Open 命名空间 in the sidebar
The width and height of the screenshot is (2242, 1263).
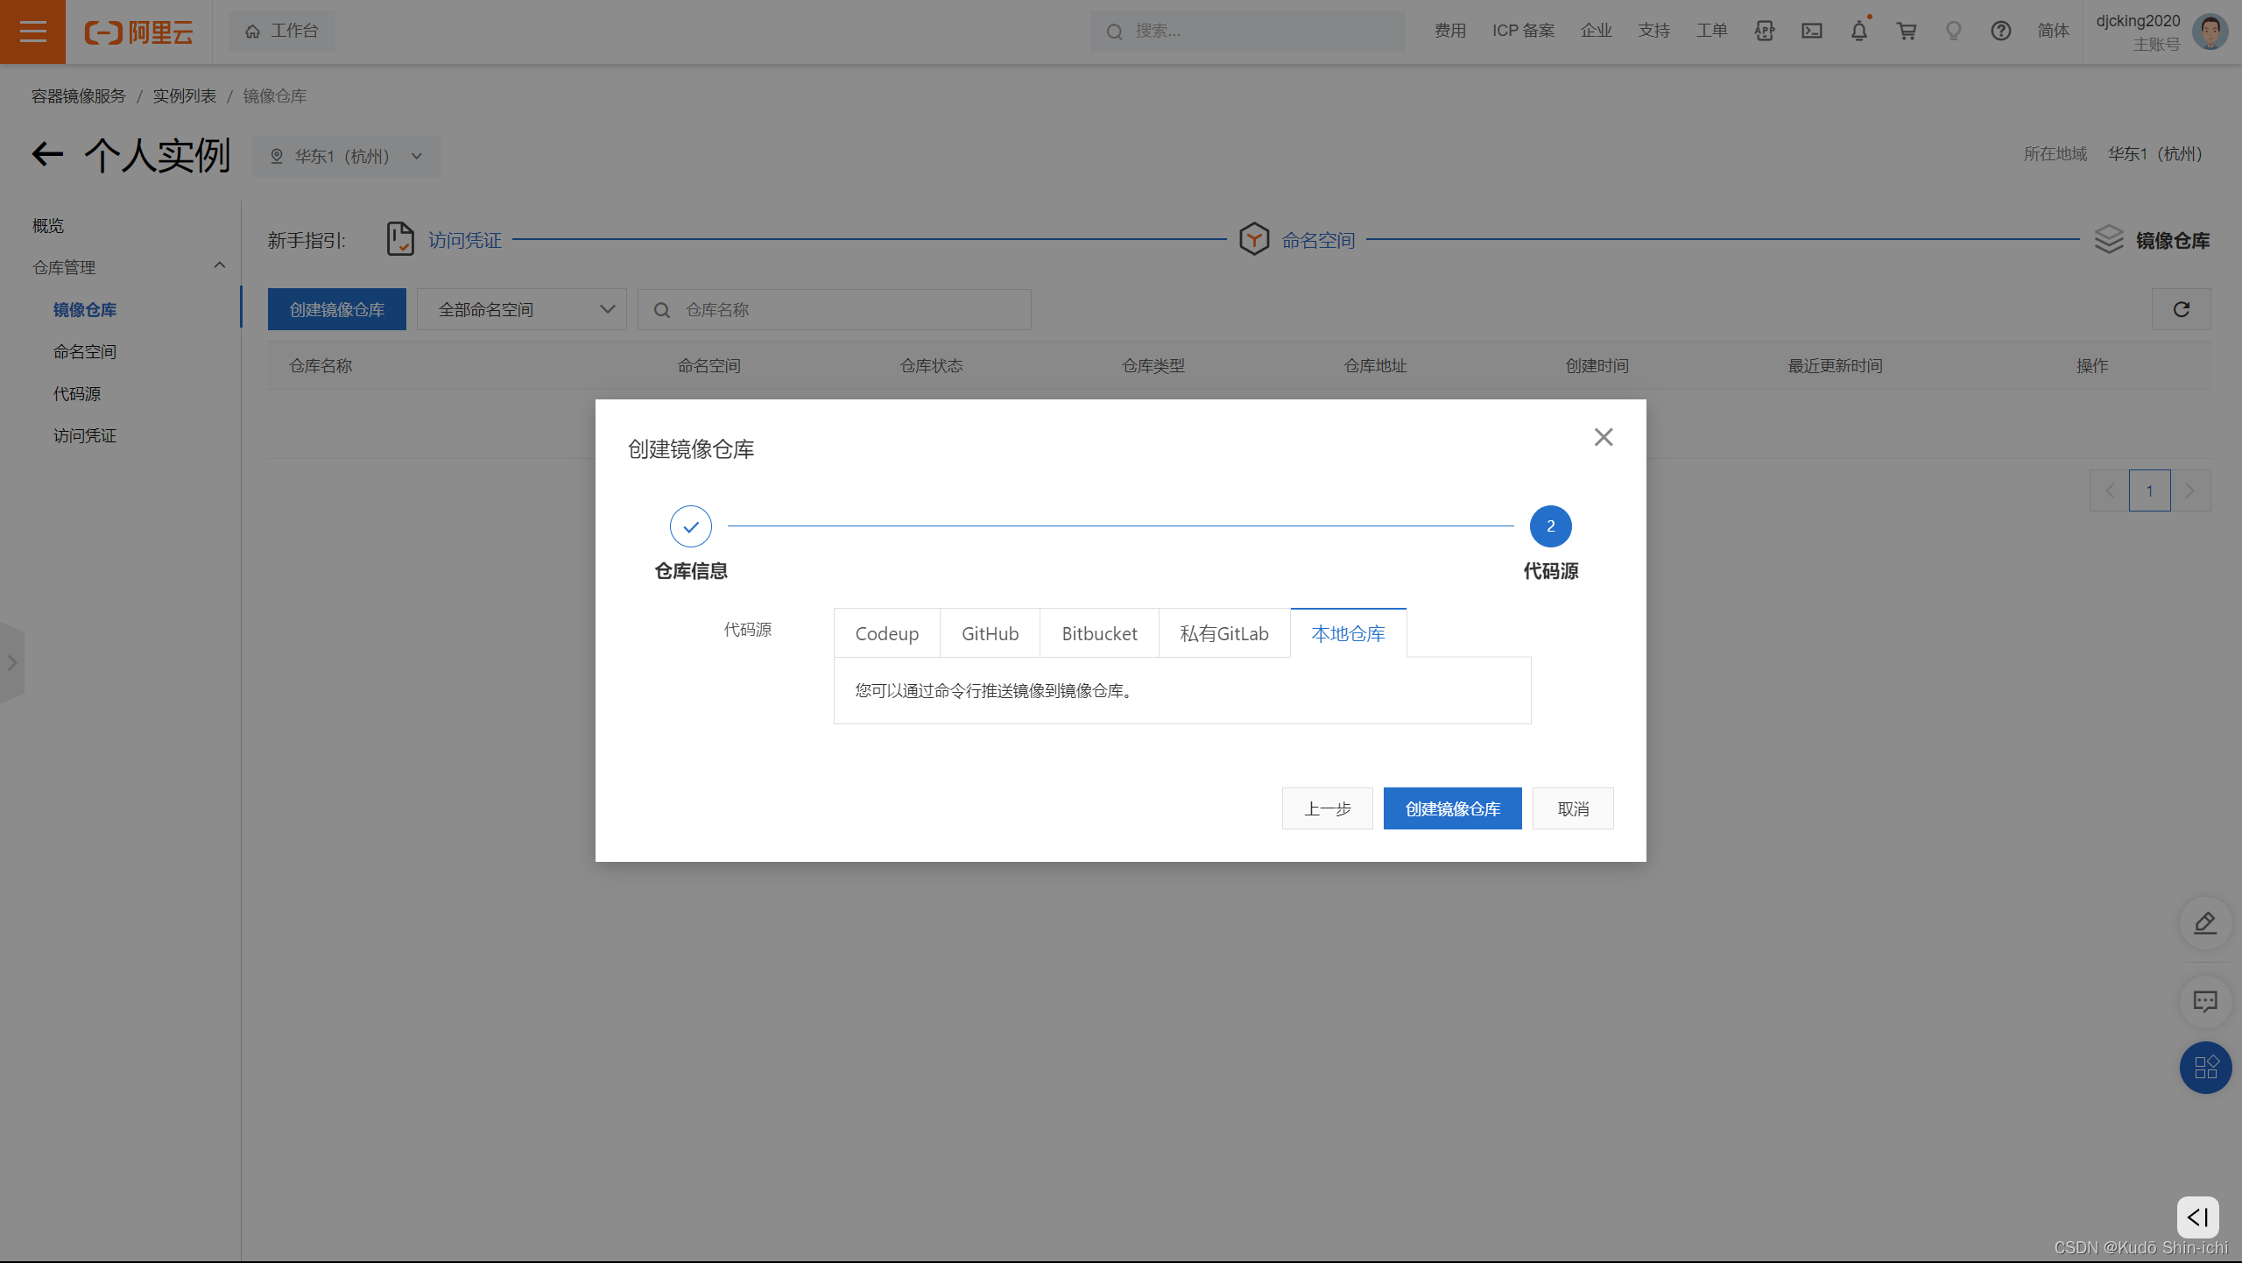tap(85, 351)
